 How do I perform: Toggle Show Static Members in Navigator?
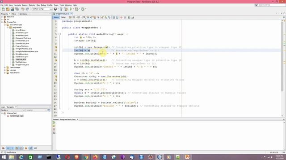(12, 148)
